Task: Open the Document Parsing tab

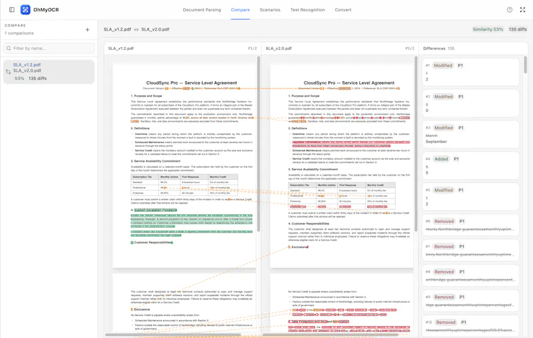Action: click(x=202, y=10)
